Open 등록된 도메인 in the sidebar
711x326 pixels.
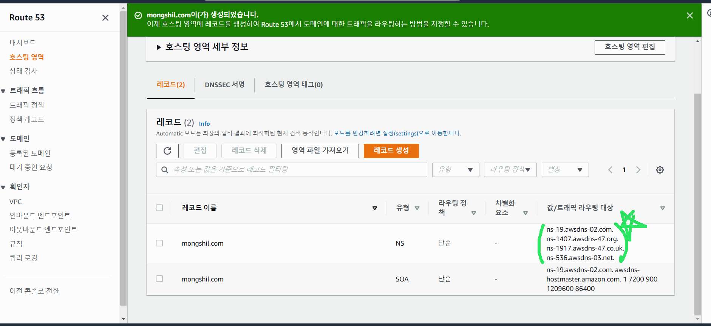click(x=30, y=153)
